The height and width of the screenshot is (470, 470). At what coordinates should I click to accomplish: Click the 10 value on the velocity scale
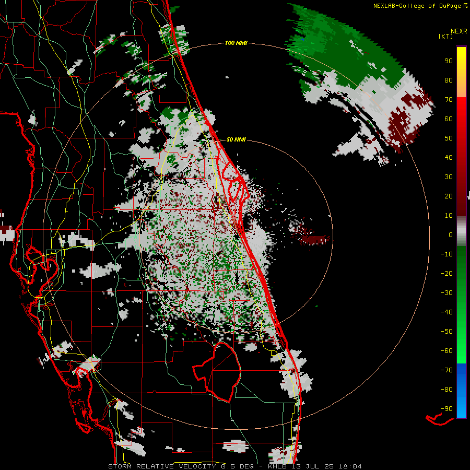[449, 216]
